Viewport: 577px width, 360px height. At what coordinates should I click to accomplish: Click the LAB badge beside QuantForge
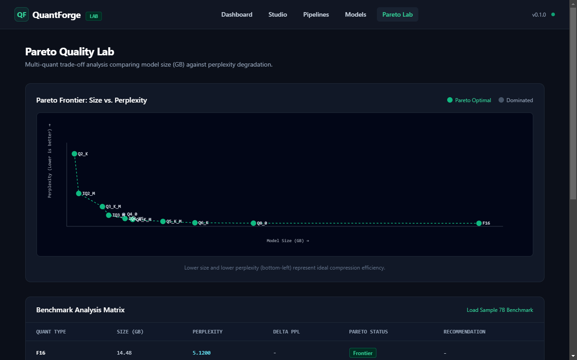click(94, 16)
